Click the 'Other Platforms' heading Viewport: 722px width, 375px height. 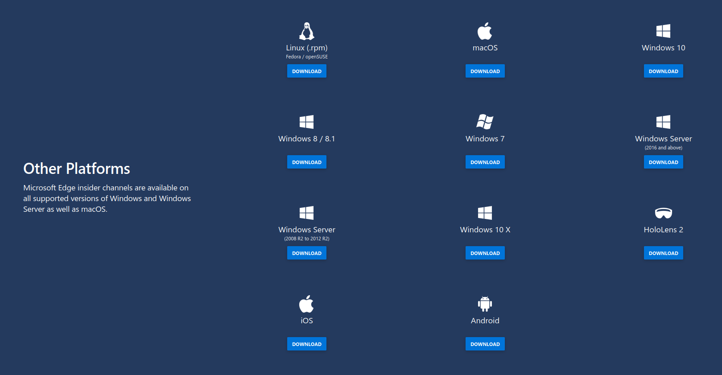(x=77, y=169)
